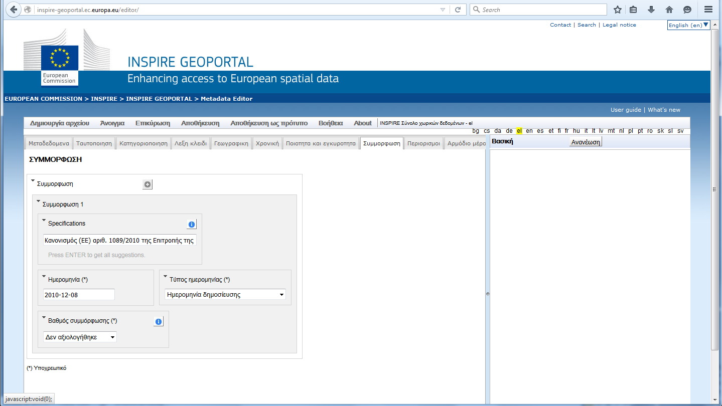Bookmark this page with star icon
This screenshot has width=722, height=406.
(x=618, y=10)
